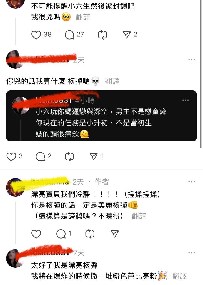Open replies on the post with 2 comments
Image resolution: width=203 pixels, height=285 pixels.
click(x=40, y=156)
